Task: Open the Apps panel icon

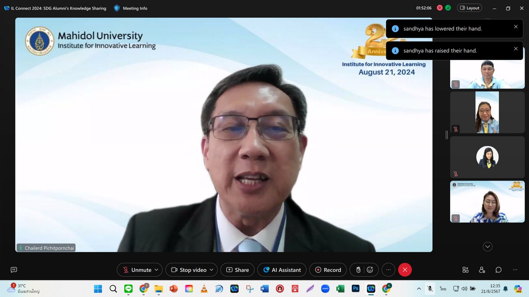Action: tap(466, 270)
